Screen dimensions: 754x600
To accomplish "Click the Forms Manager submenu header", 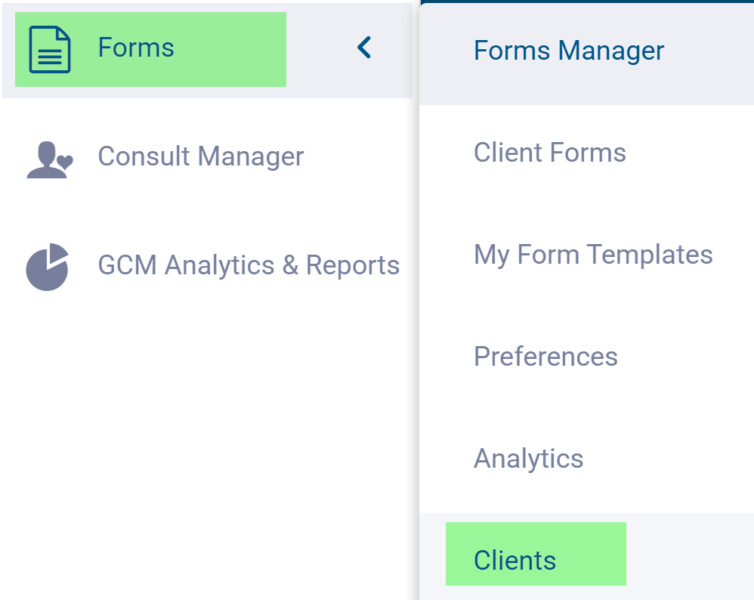I will pyautogui.click(x=568, y=51).
